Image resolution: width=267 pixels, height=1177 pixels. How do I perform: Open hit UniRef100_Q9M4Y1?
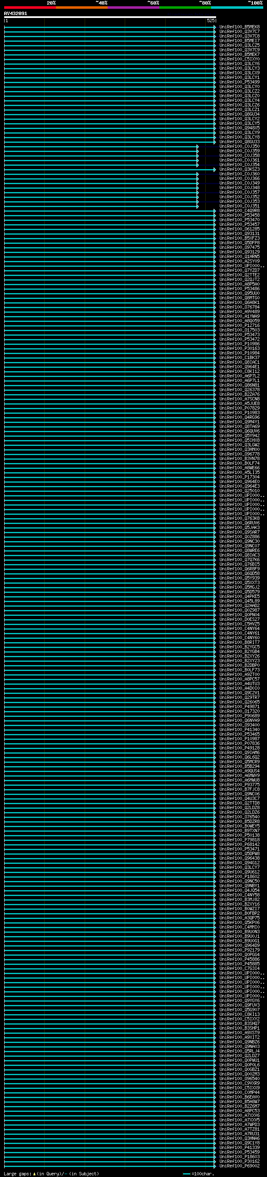239,422
